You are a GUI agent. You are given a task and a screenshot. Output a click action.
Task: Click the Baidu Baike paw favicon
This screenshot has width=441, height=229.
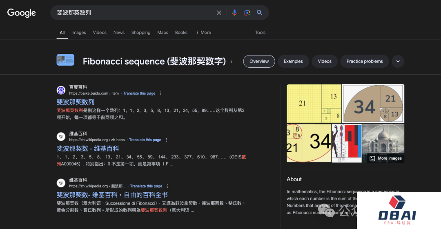pyautogui.click(x=61, y=90)
